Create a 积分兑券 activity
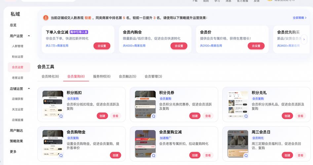 click(x=195, y=116)
